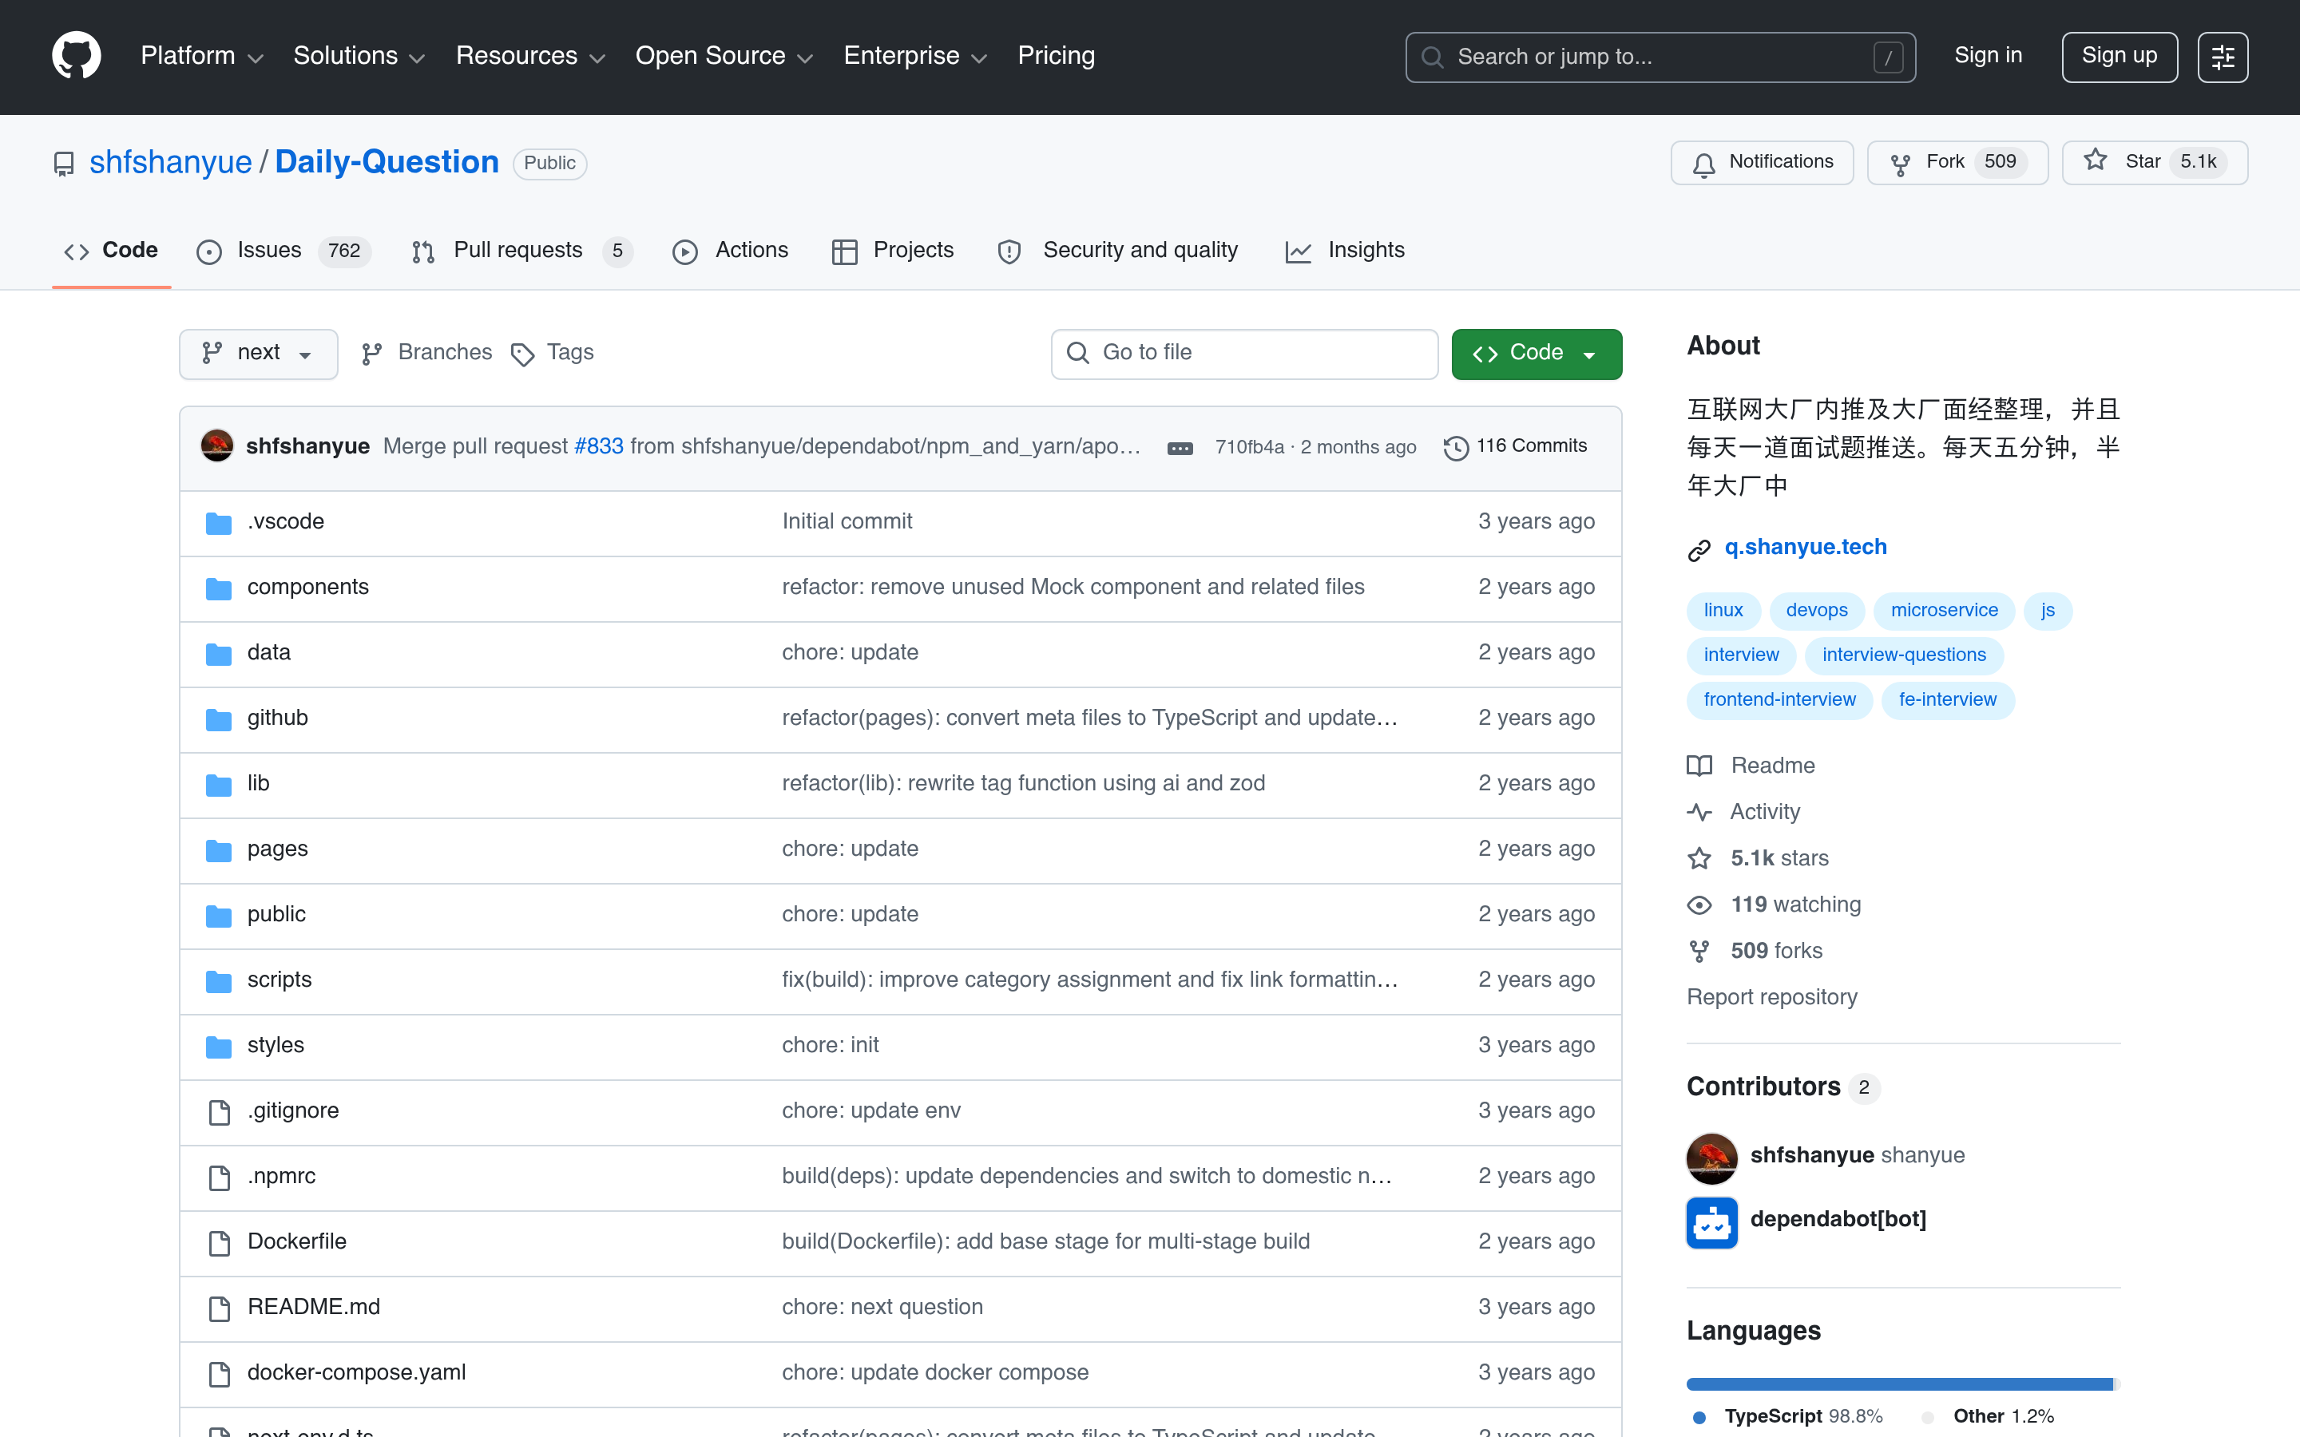
Task: Fork the repository with the Fork button
Action: pos(1957,163)
